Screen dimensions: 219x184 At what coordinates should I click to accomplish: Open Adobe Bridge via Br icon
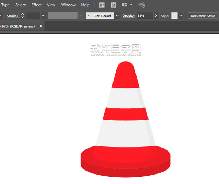(x=102, y=5)
